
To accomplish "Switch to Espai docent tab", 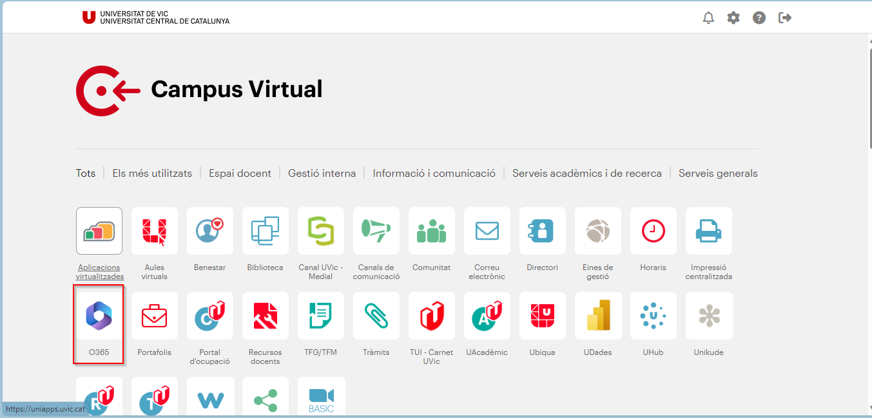I will (240, 173).
